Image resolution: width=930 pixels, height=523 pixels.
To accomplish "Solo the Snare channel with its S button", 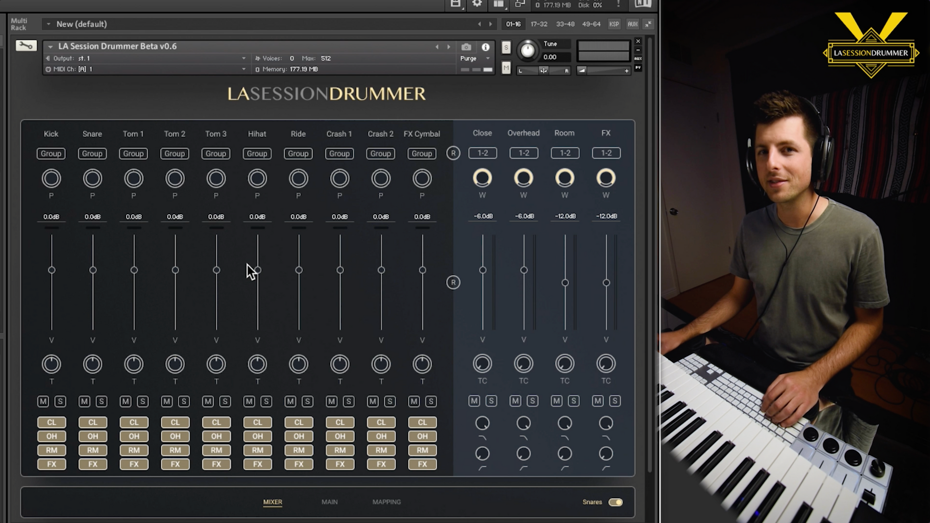I will 101,401.
